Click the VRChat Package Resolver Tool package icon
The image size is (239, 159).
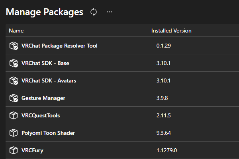[x=14, y=46]
